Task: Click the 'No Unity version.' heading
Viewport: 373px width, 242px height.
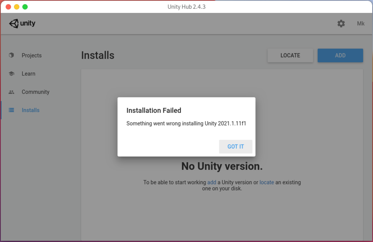Action: [222, 166]
